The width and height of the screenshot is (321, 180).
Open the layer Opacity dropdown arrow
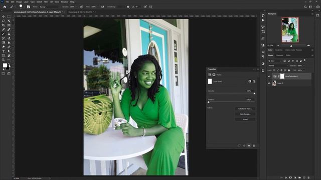[304, 65]
